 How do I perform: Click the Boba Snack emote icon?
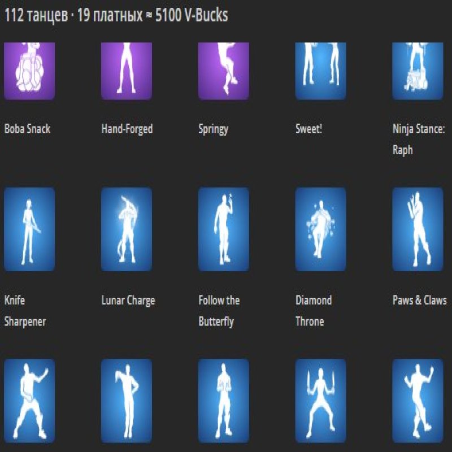click(x=29, y=71)
